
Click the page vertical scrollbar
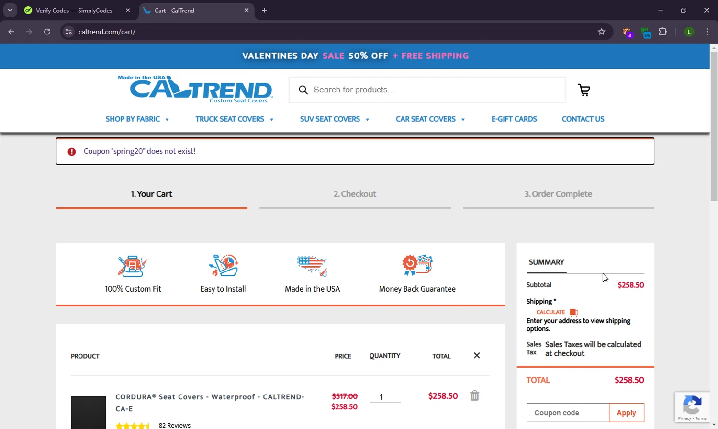pos(714,126)
